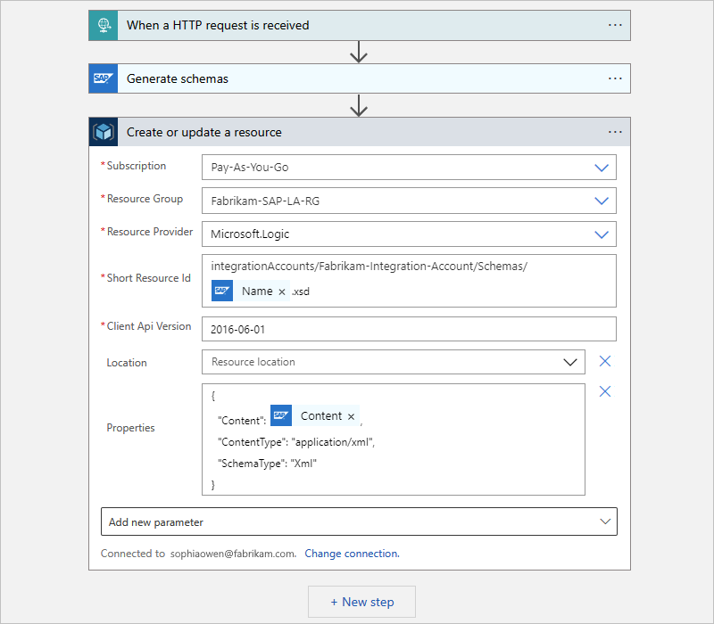
Task: Collapse the Create or update a resource header
Action: [357, 132]
